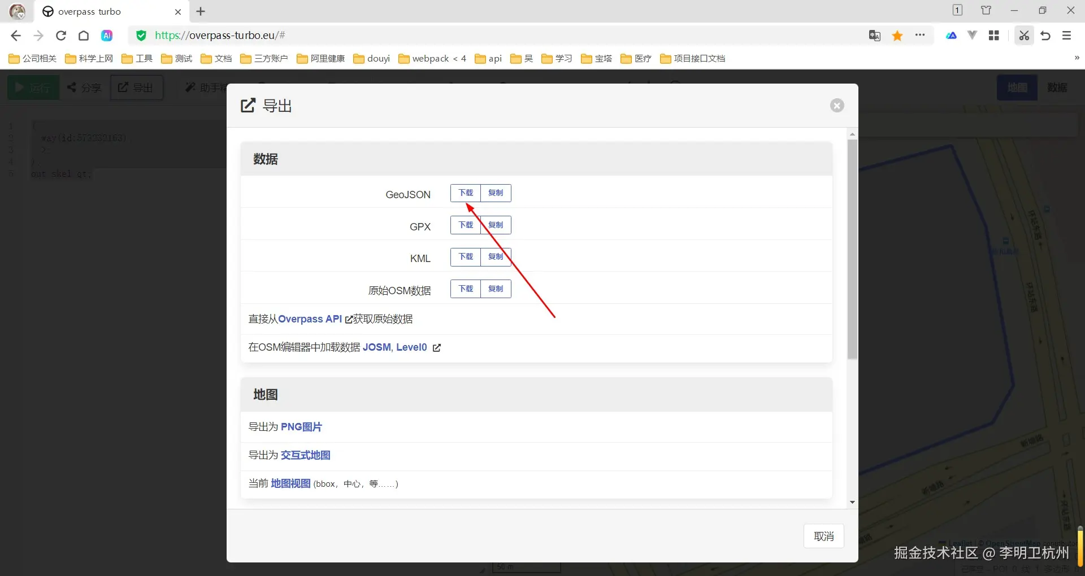Image resolution: width=1085 pixels, height=576 pixels.
Task: Open a new browser tab
Action: coord(201,11)
